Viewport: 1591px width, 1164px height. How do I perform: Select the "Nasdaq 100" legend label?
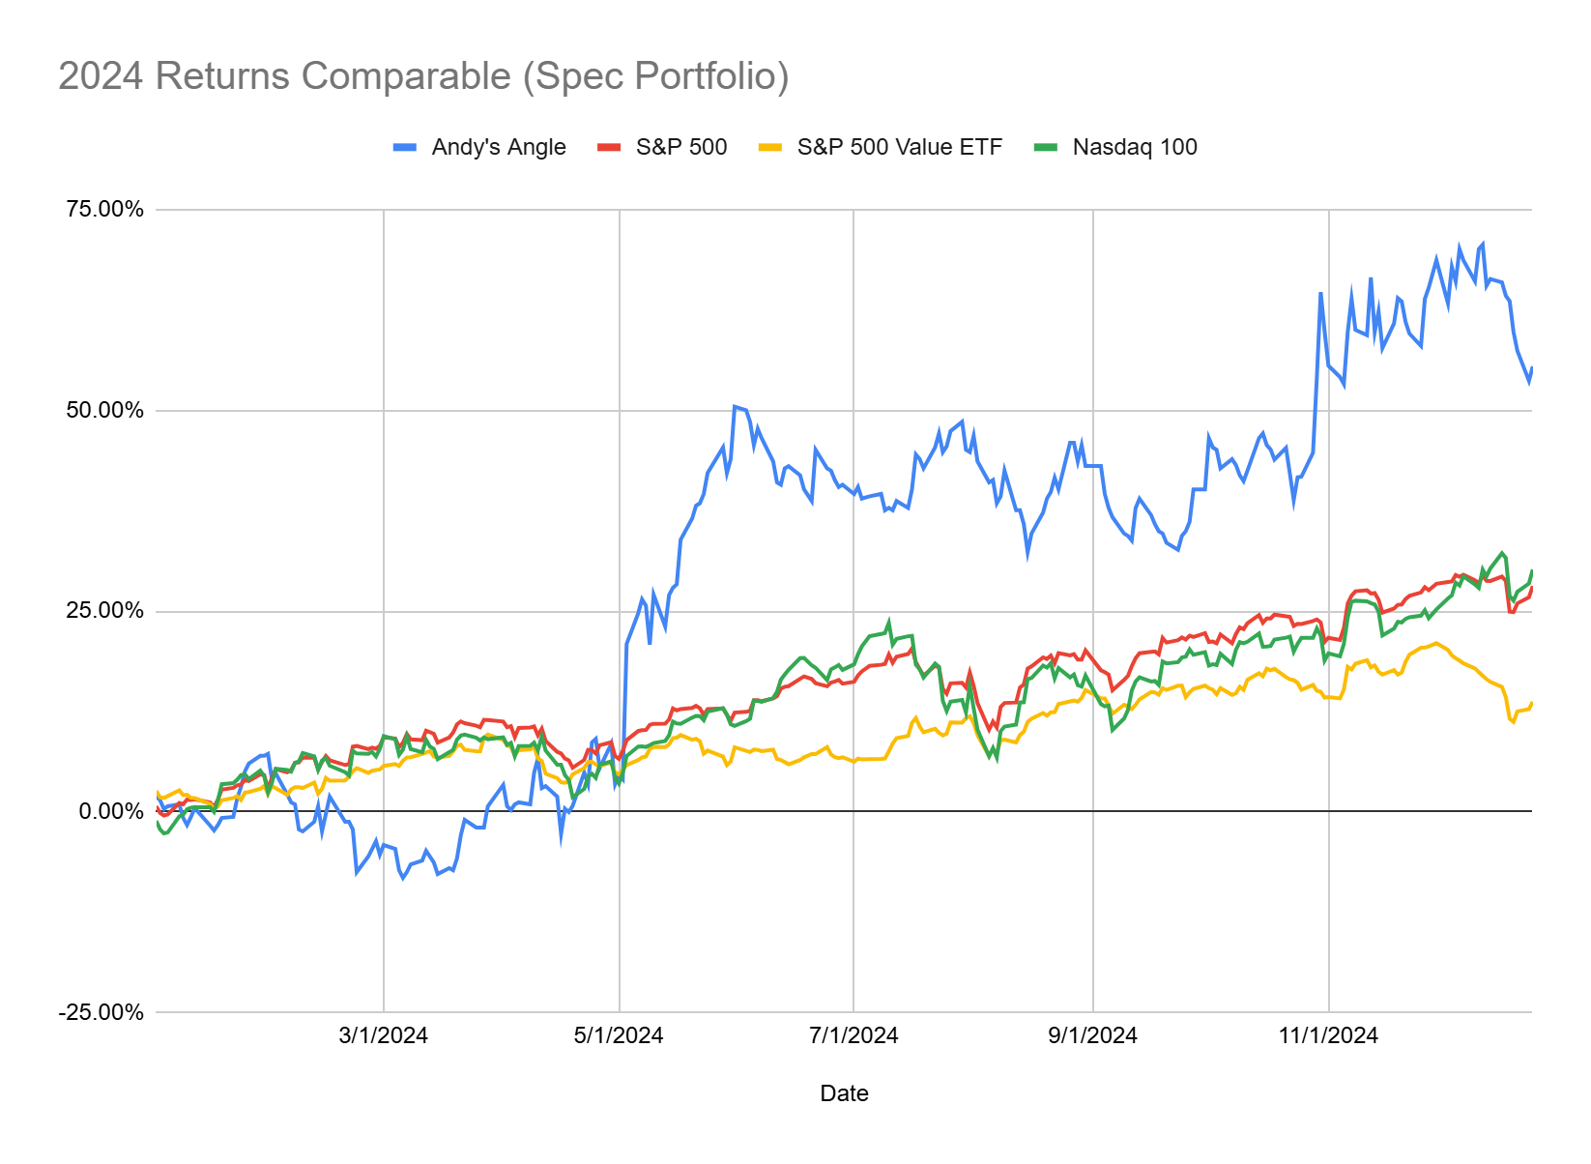point(1134,147)
